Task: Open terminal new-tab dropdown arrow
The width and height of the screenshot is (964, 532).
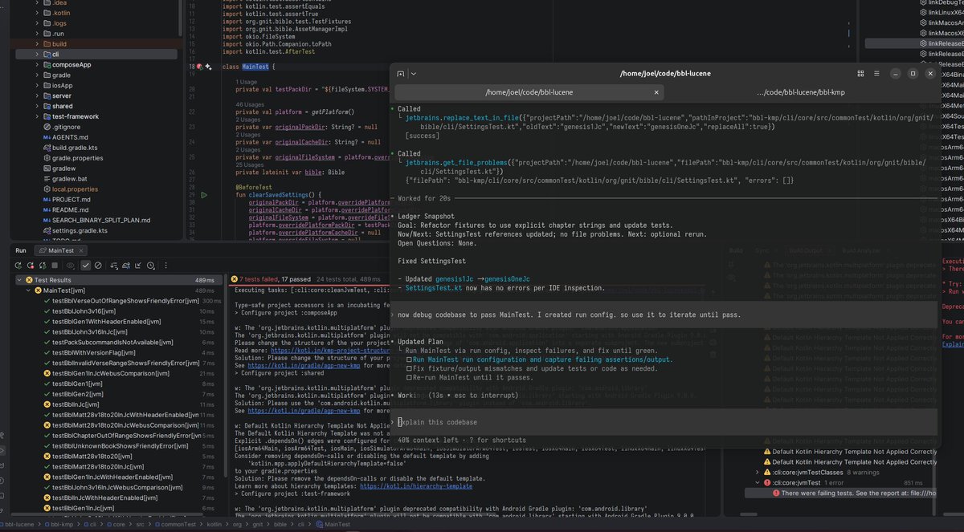Action: pos(414,73)
